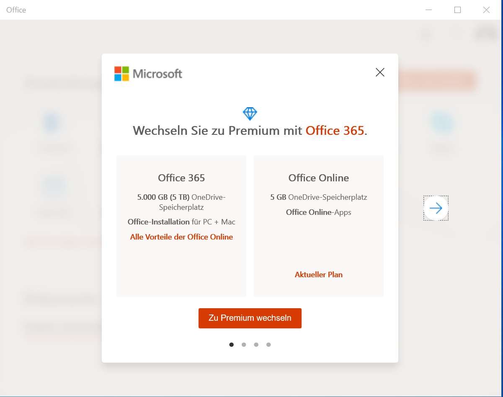Click the blue diamond premium icon

[250, 113]
